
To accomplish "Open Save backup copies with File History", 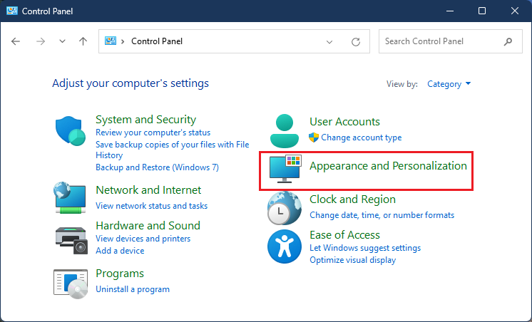I will click(x=173, y=150).
